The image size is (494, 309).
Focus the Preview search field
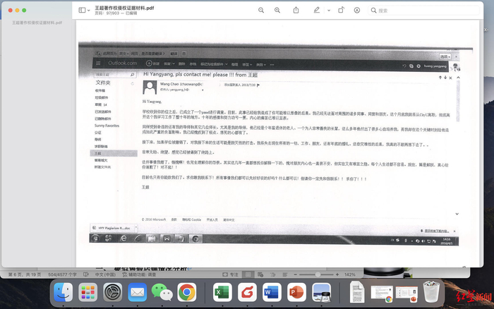423,11
